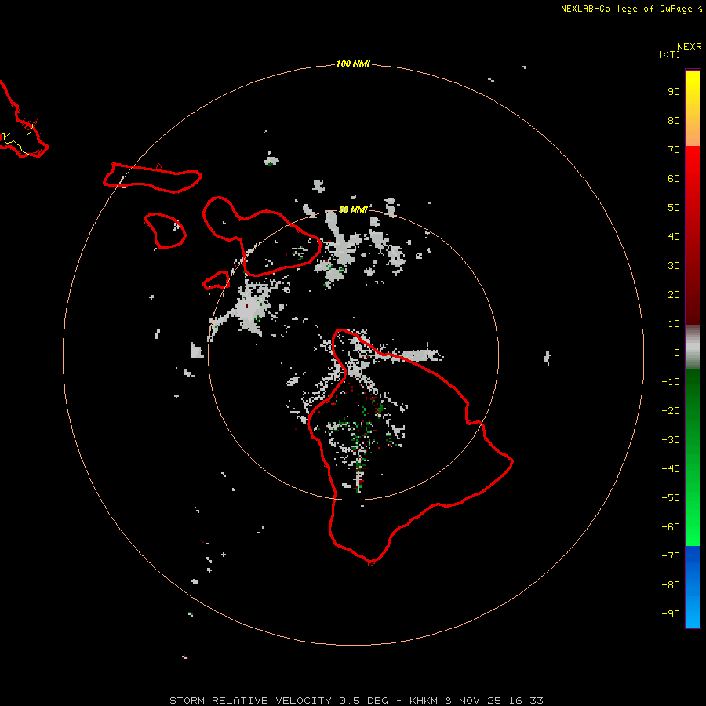This screenshot has width=706, height=706.
Task: Click the 100 NMI range ring label
Action: click(353, 64)
